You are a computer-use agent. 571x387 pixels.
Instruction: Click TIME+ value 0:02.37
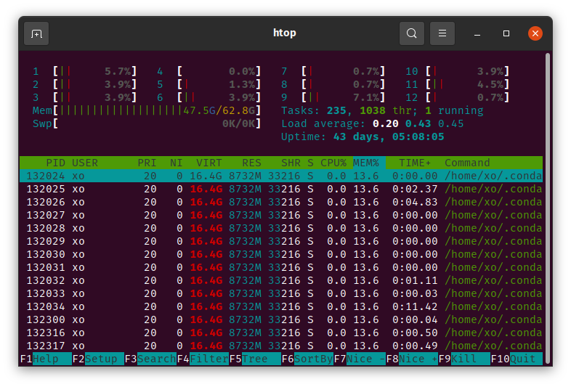[x=415, y=189]
